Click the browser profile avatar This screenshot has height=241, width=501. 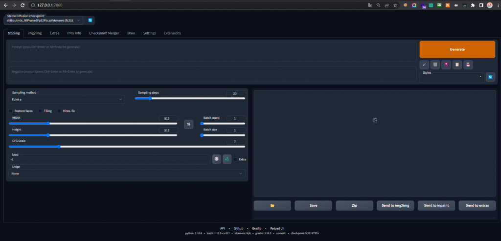click(489, 5)
